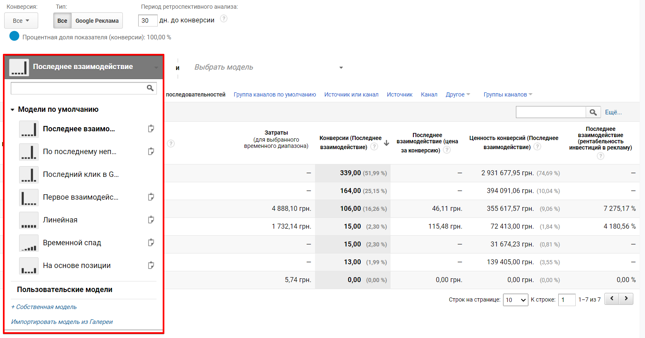Click the copy icon beside Временной спад
This screenshot has width=645, height=338.
click(x=151, y=242)
